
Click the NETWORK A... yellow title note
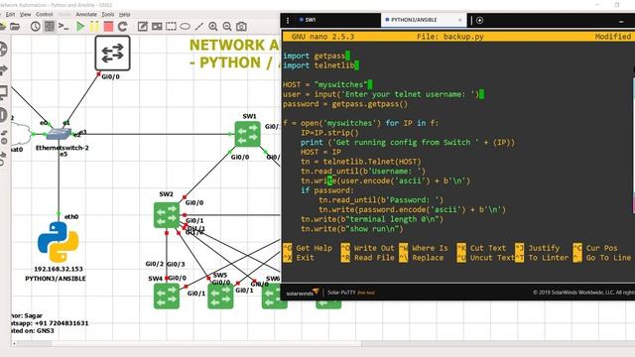coord(235,54)
